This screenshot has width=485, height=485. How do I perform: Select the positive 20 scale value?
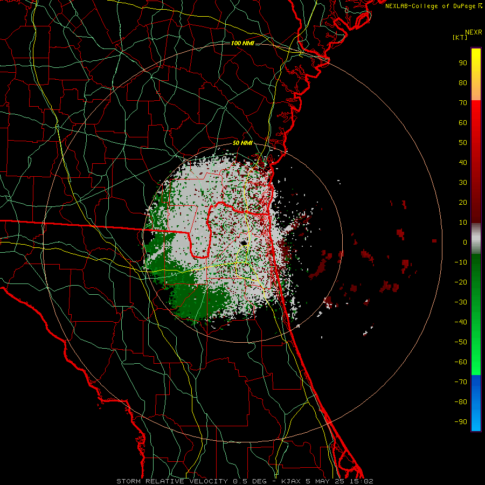[x=463, y=203]
